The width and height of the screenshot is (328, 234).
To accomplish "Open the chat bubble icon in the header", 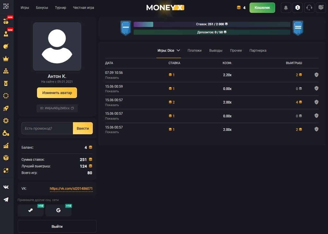I will coord(321,8).
